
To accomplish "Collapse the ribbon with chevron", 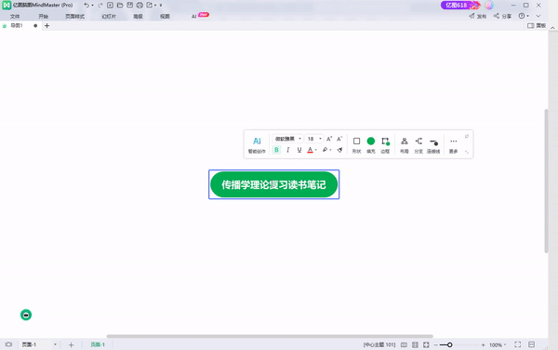I will 538,16.
